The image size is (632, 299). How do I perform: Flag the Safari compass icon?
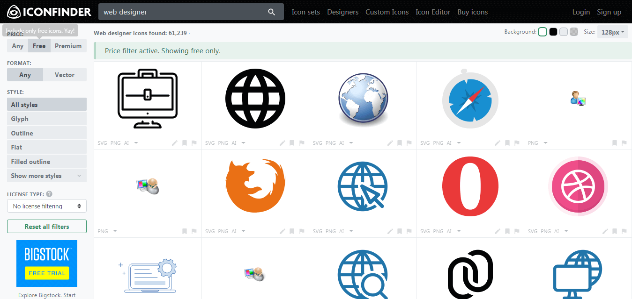pyautogui.click(x=517, y=143)
